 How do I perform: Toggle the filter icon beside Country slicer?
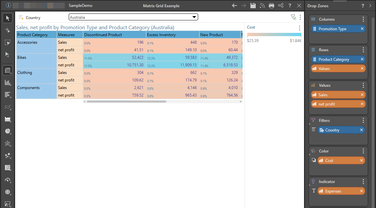(x=293, y=17)
